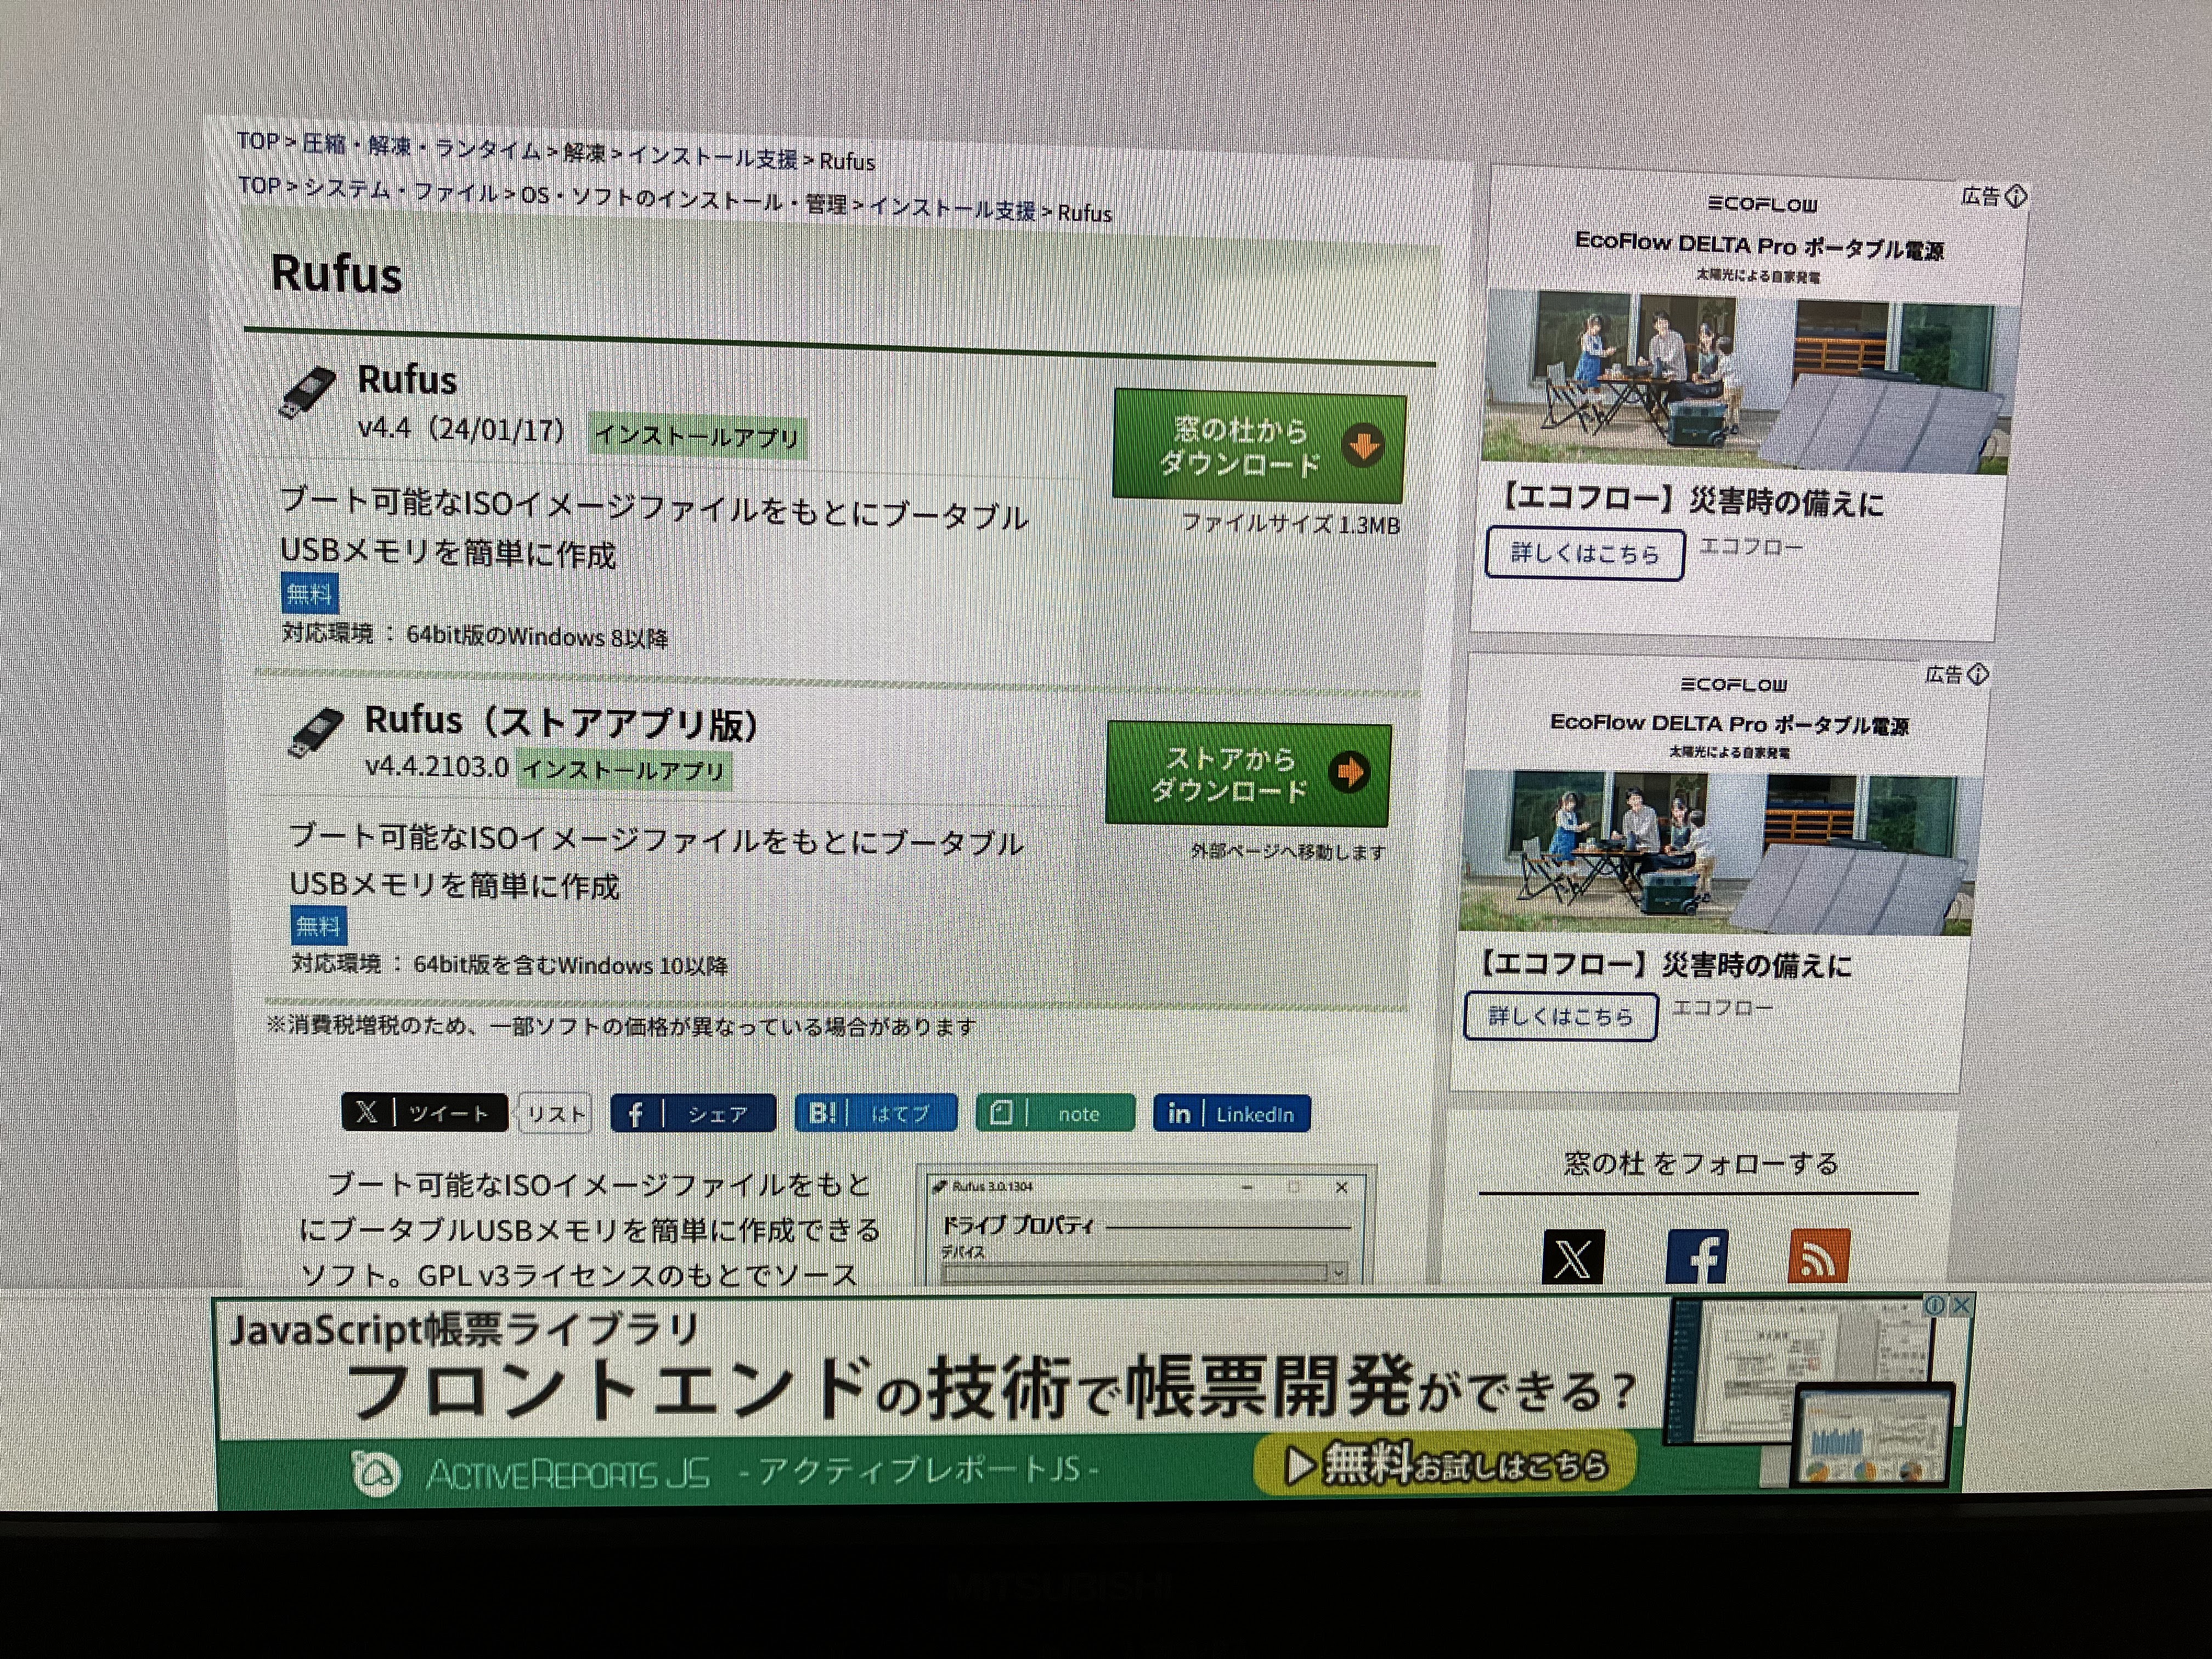The image size is (2212, 1659).
Task: Download Rufus from 窓の杜 button
Action: click(1259, 447)
